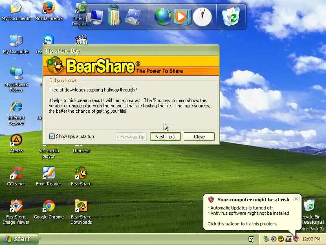Select the BearShare Downloads folder shortcut

tap(81, 212)
